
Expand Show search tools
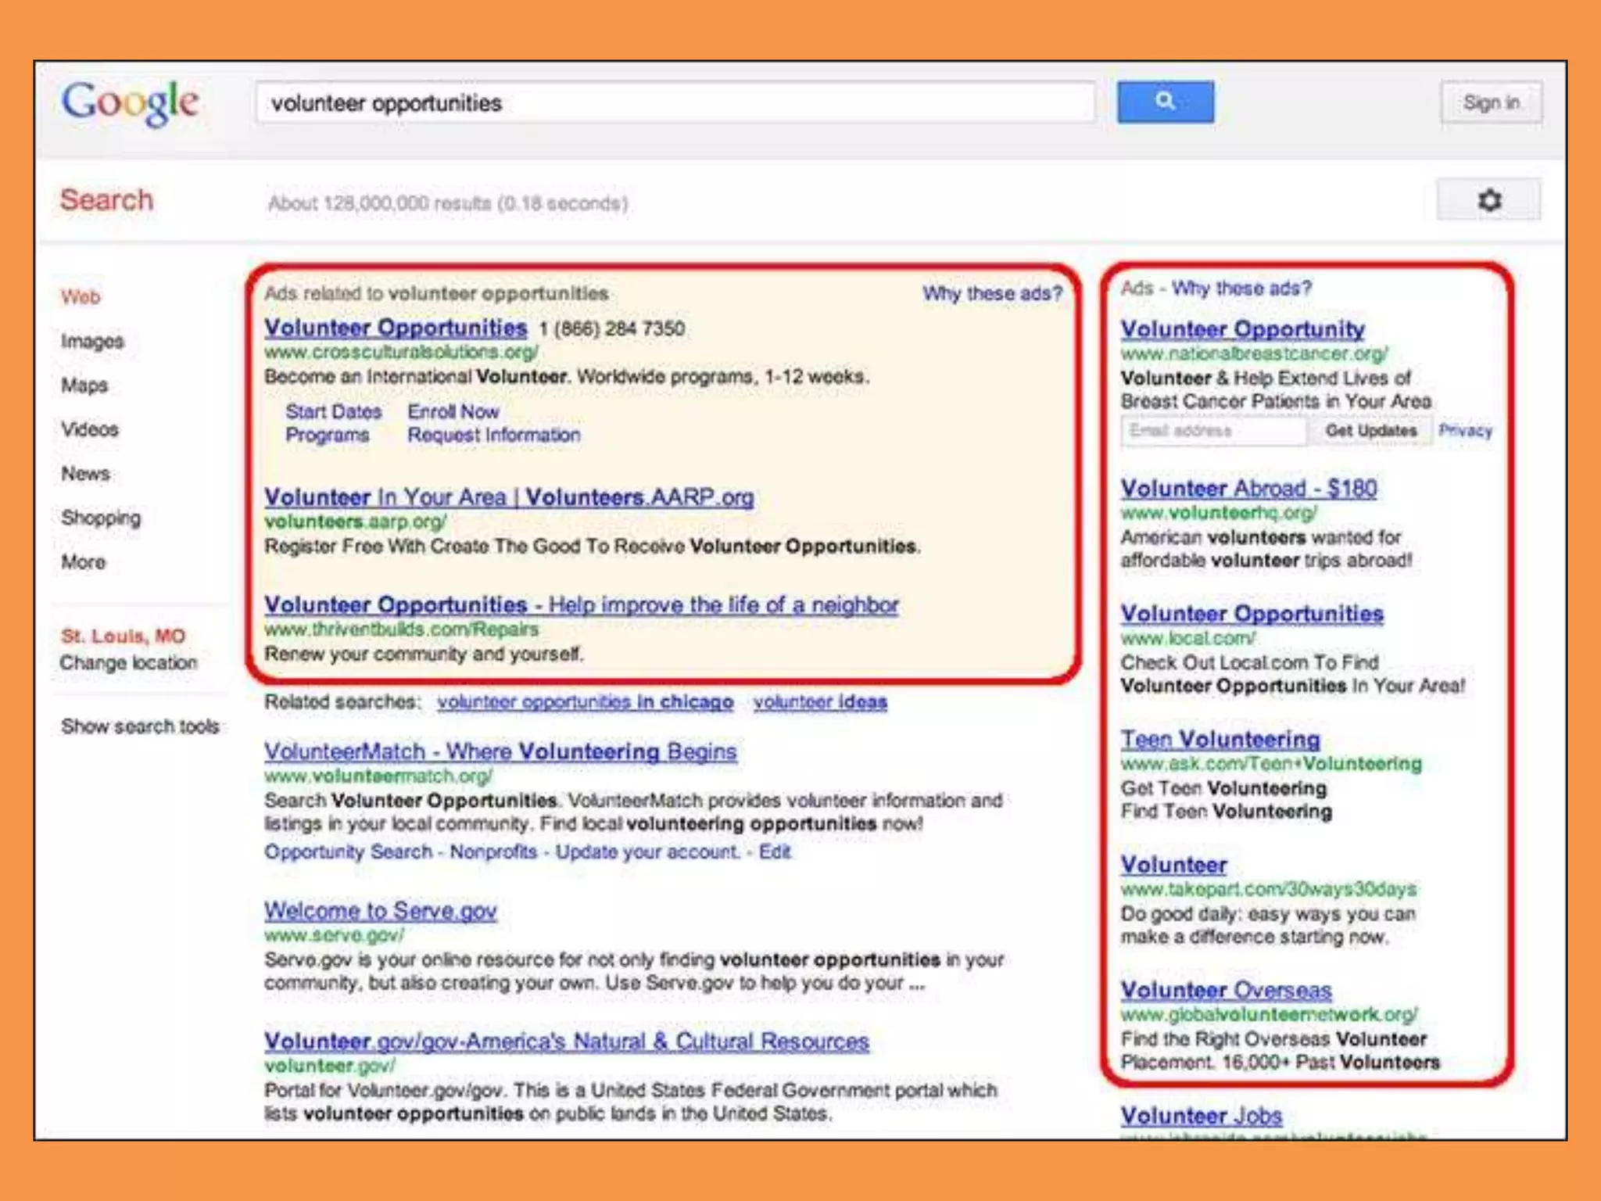point(140,726)
